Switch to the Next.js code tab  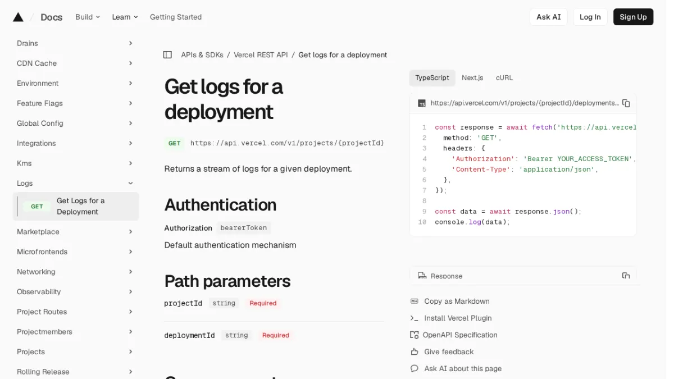pos(472,78)
